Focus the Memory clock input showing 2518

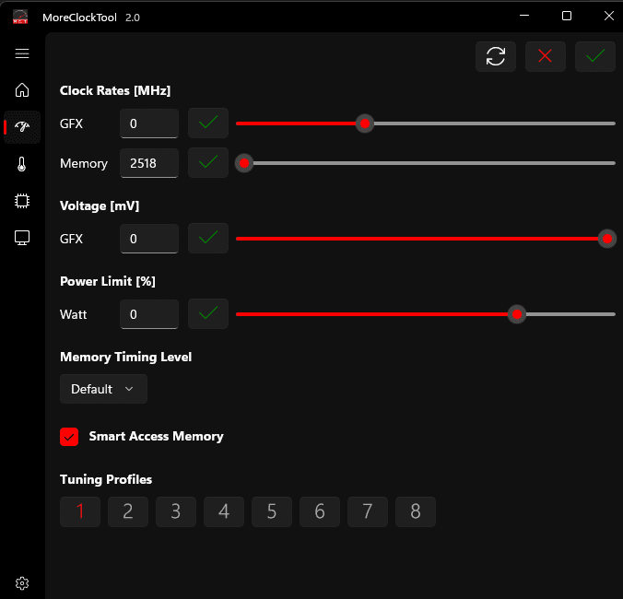click(x=149, y=163)
